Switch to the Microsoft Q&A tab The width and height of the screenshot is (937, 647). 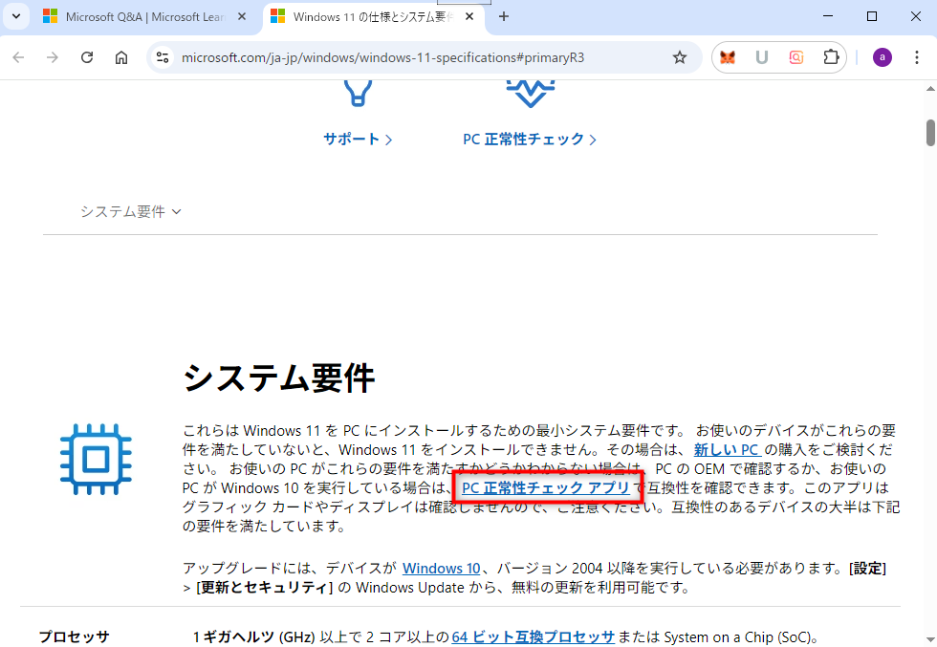click(143, 16)
